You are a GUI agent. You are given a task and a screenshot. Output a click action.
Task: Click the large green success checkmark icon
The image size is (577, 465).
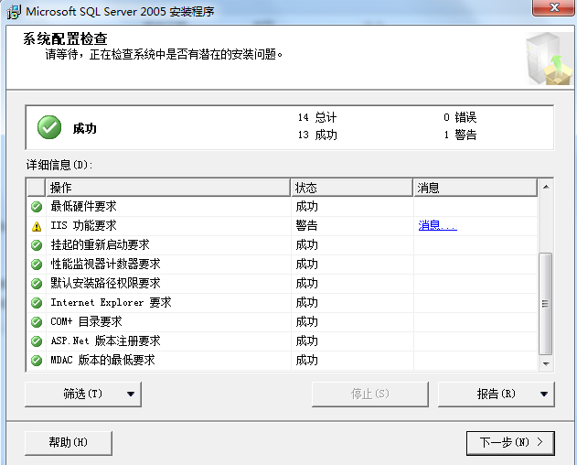point(49,127)
